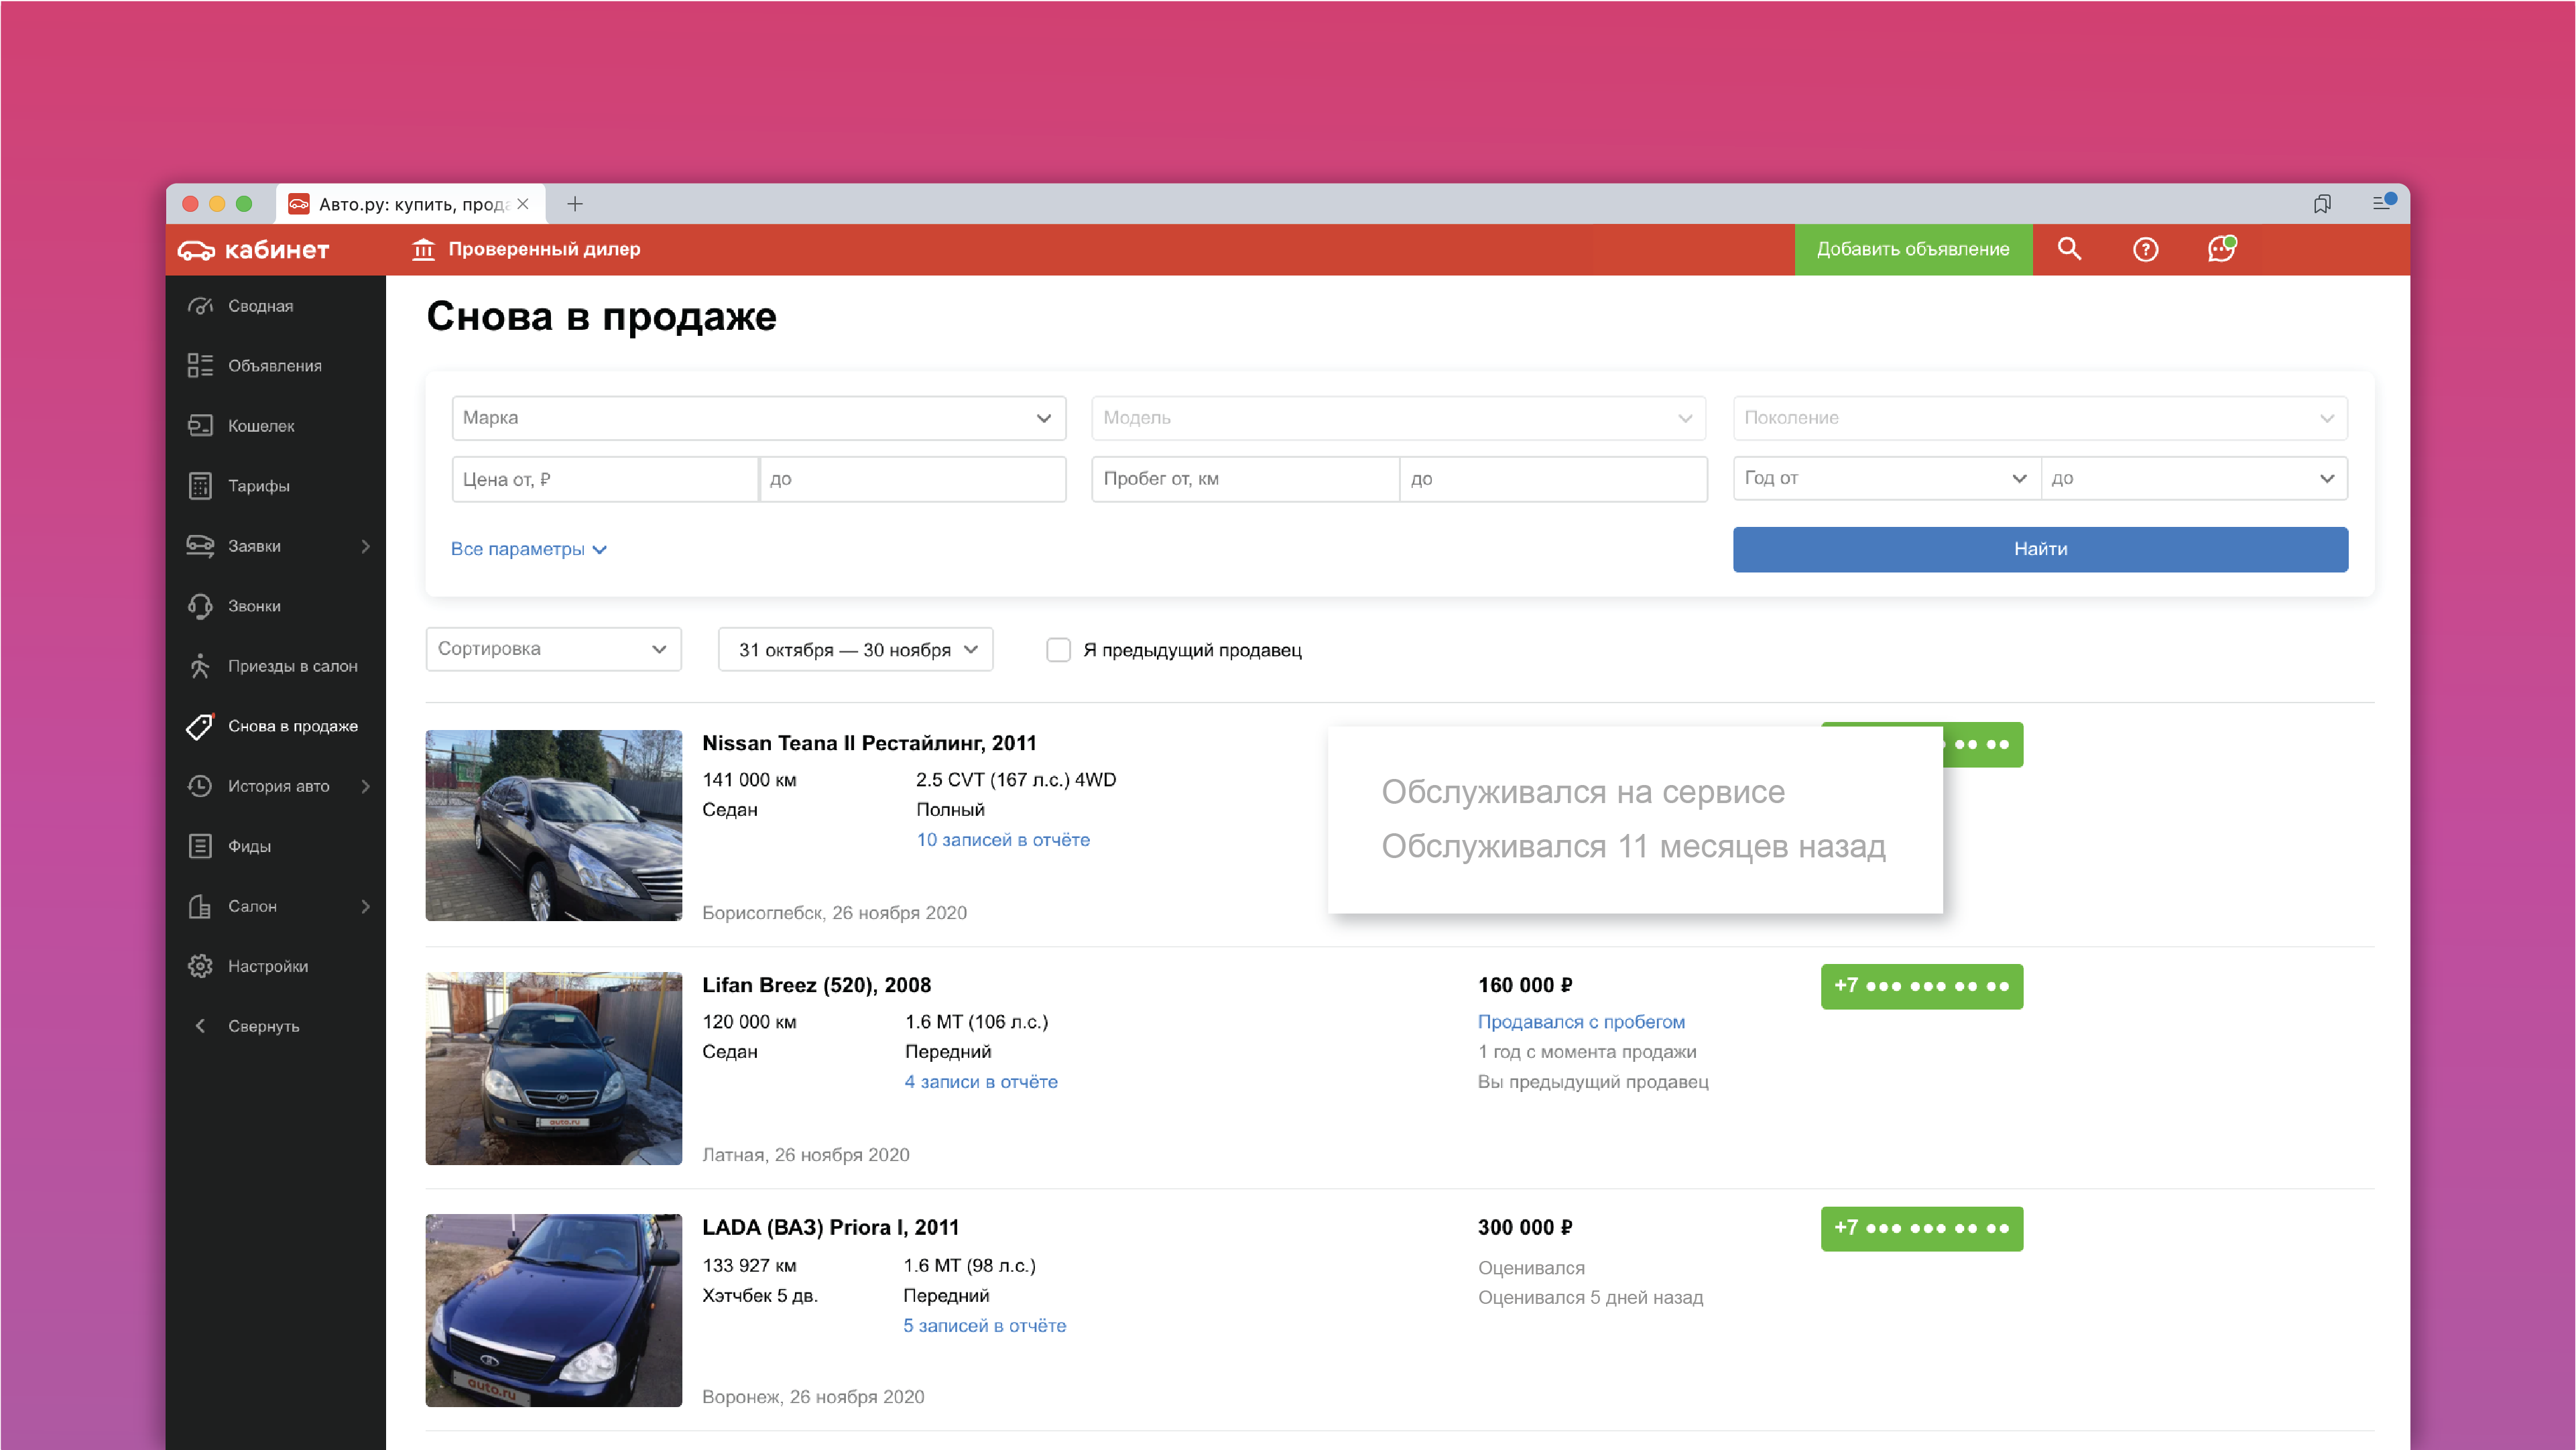Open Объявления listings icon in sidebar
Image resolution: width=2576 pixels, height=1450 pixels.
pos(200,366)
